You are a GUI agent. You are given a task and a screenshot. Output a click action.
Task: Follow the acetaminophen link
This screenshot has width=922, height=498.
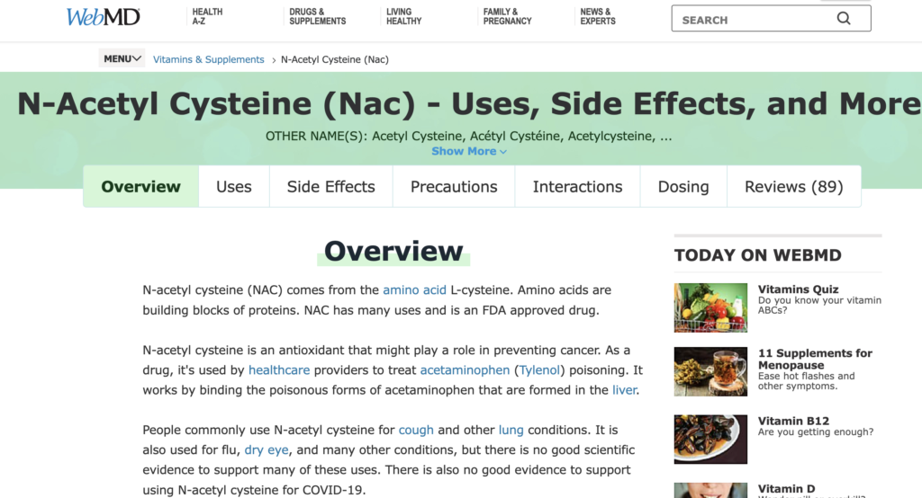pyautogui.click(x=463, y=370)
